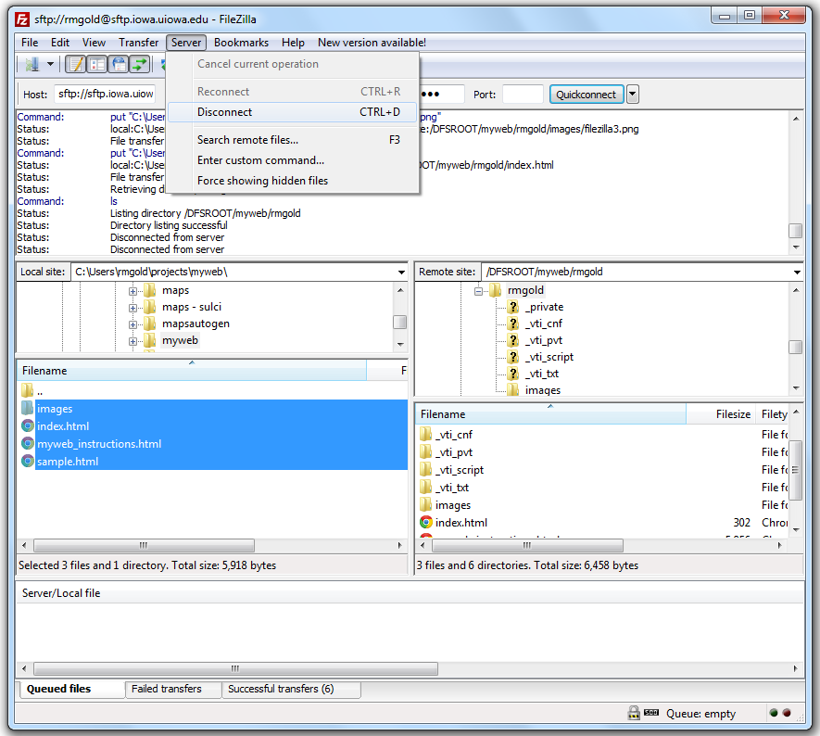Click the folder icon of local images
820x736 pixels.
click(27, 408)
